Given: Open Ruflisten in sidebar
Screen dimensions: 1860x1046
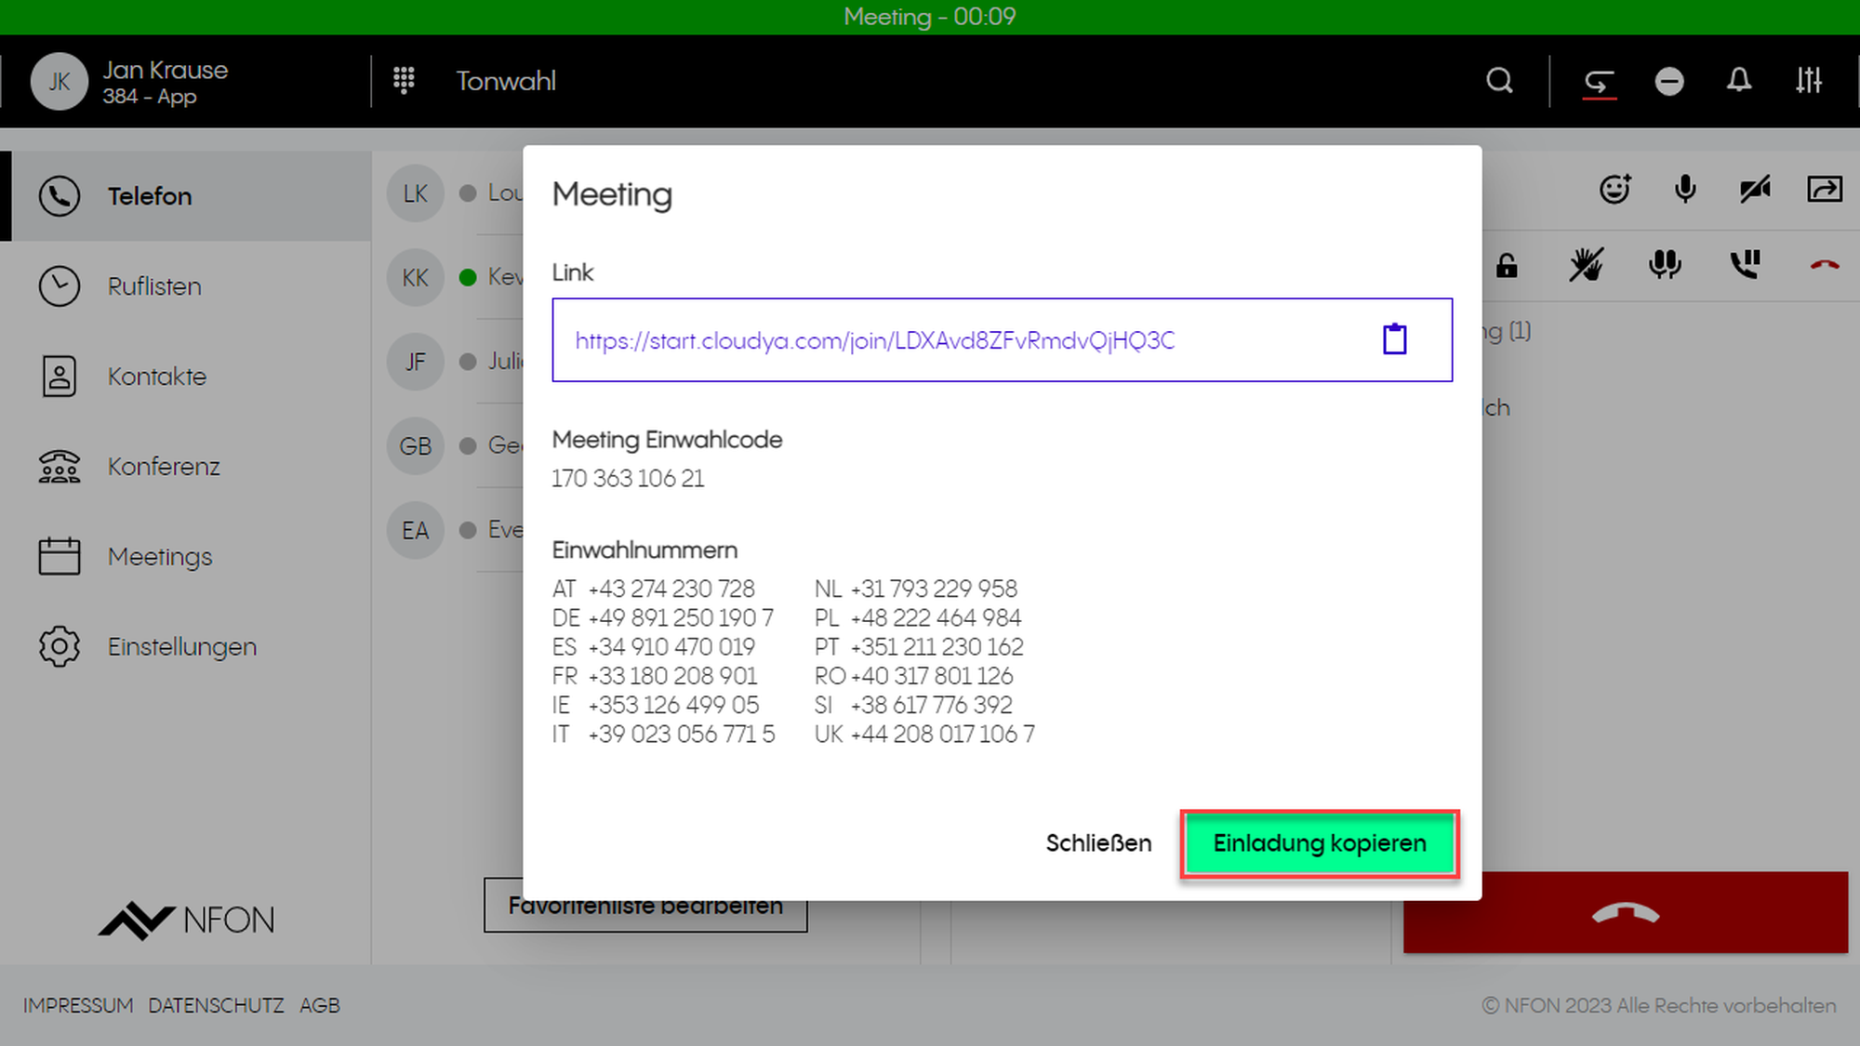Looking at the screenshot, I should (x=154, y=286).
